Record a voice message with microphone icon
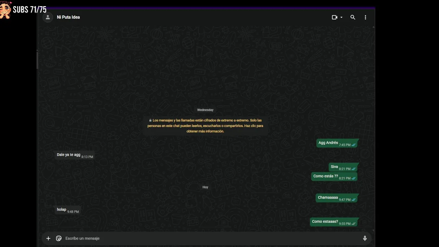439x247 pixels. tap(365, 238)
